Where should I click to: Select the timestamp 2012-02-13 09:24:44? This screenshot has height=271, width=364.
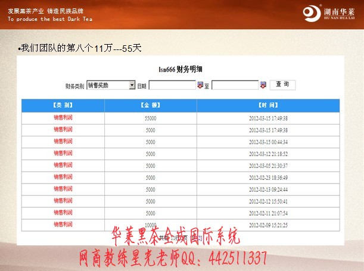[268, 189]
